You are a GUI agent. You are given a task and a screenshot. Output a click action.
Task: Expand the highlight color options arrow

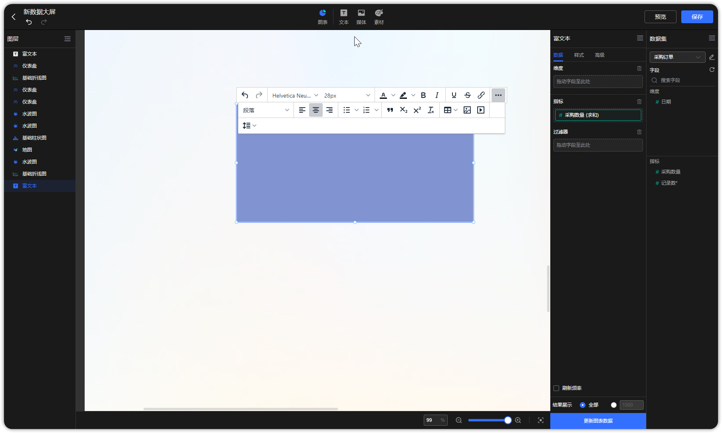(413, 95)
